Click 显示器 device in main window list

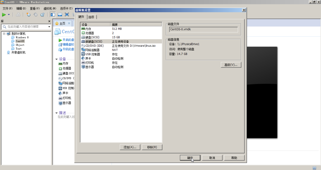(67, 103)
